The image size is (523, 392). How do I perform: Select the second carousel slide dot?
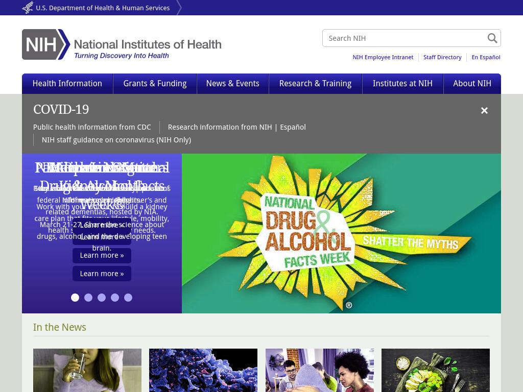[x=88, y=298]
